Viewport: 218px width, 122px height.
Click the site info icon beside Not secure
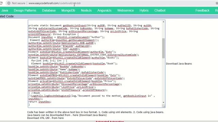click(x=9, y=3)
